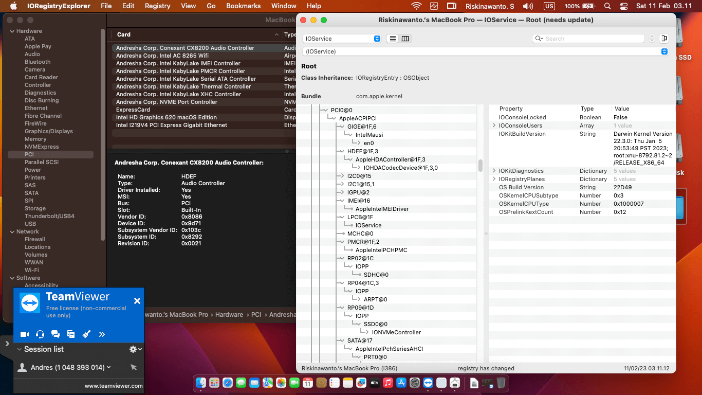
Task: Click the US input source indicator
Action: coord(549,6)
